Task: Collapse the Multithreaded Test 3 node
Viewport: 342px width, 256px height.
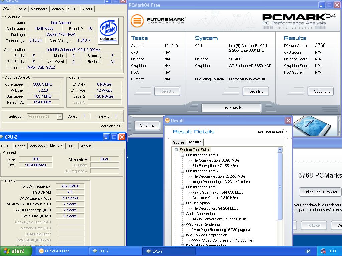Action: pyautogui.click(x=182, y=187)
